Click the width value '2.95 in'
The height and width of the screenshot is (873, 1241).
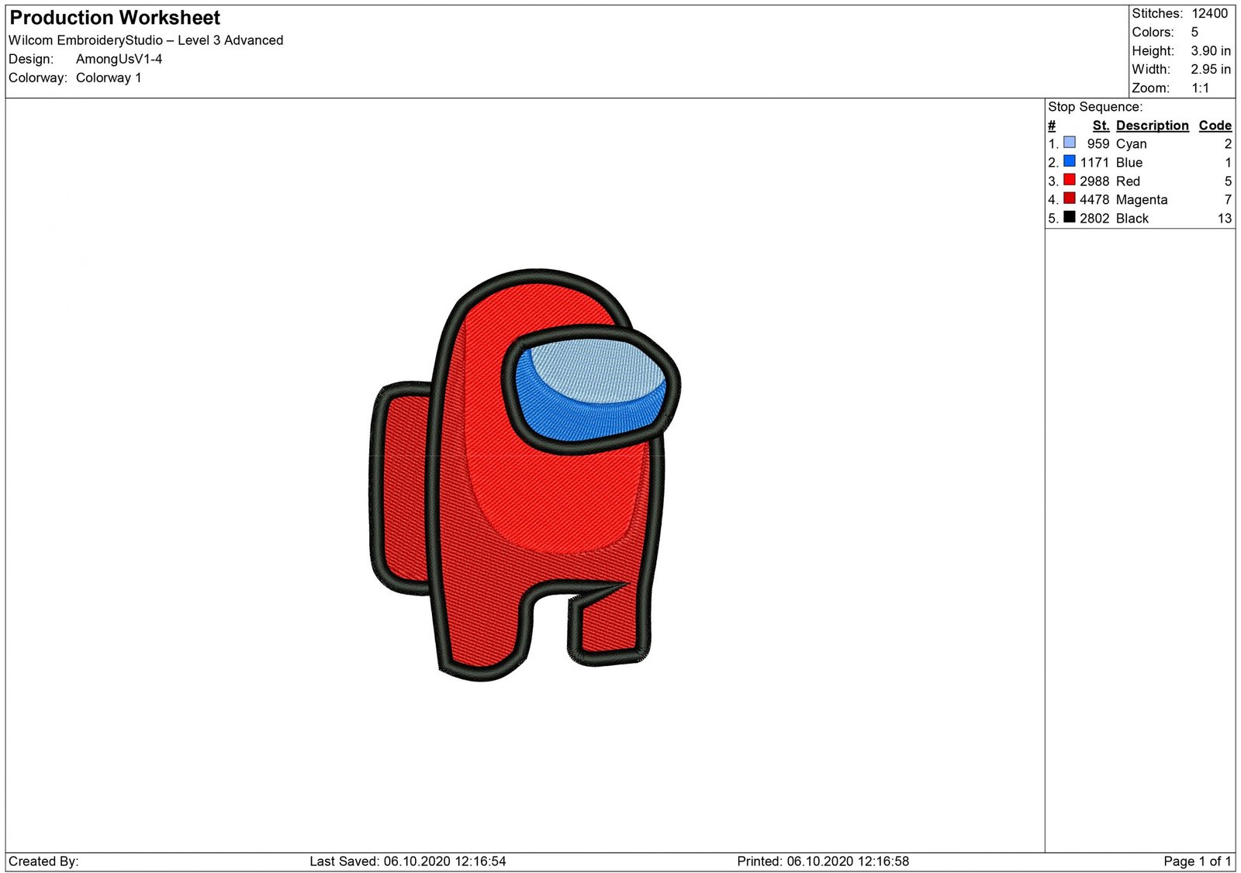tap(1211, 69)
